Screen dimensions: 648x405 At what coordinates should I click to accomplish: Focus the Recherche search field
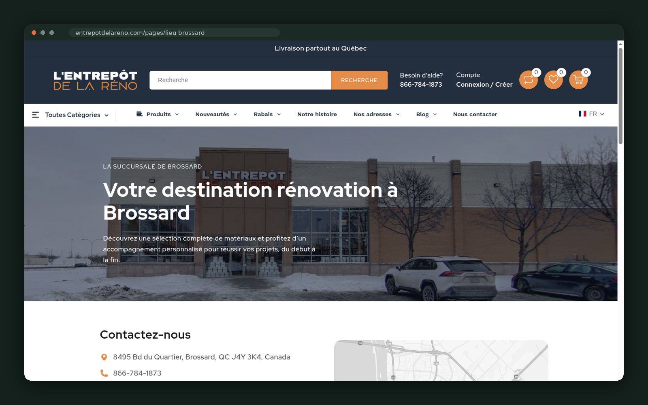click(x=240, y=80)
